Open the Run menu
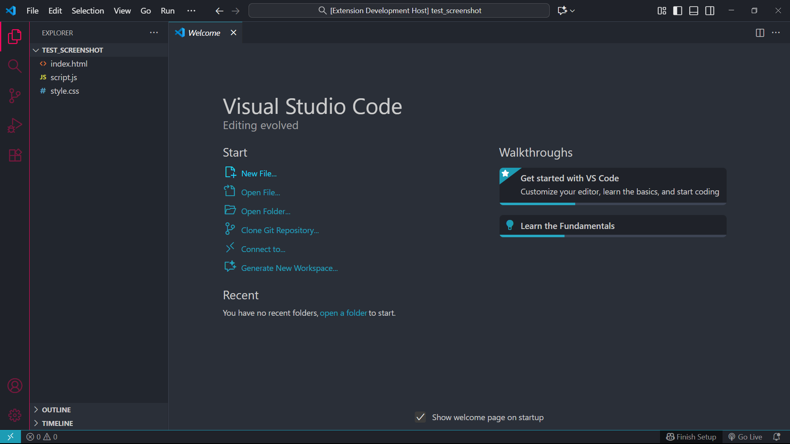This screenshot has width=790, height=444. click(x=167, y=11)
